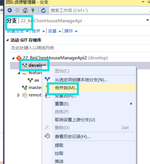Choose 推送 in the context menu
Viewport: 150px width, 164px height.
[89, 161]
